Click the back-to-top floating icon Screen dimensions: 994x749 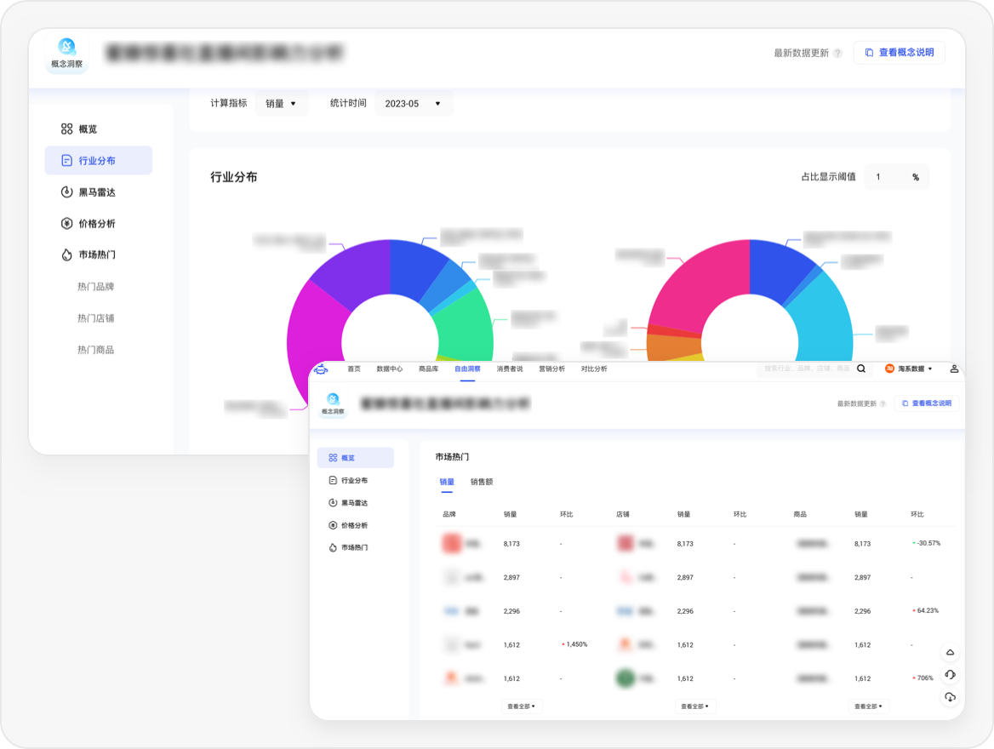[950, 653]
